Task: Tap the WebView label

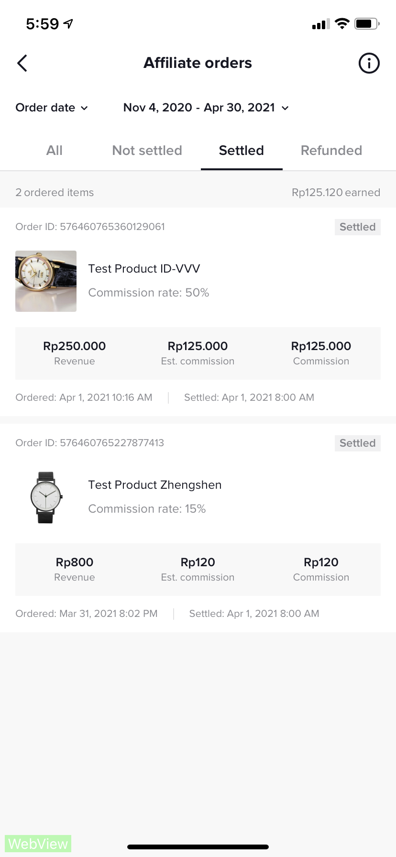Action: (x=38, y=844)
